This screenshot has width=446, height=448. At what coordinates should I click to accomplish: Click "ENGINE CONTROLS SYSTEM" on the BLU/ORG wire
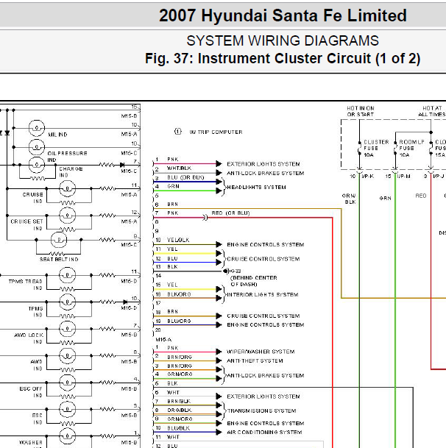(265, 325)
